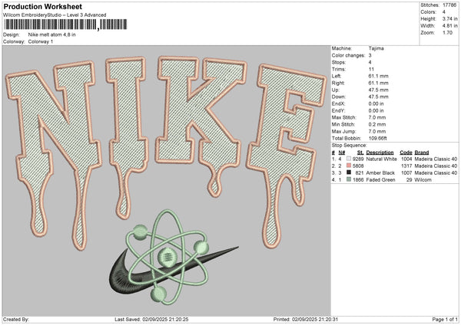Click the barcode under the worksheet title
This screenshot has height=325, width=461.
[x=49, y=25]
